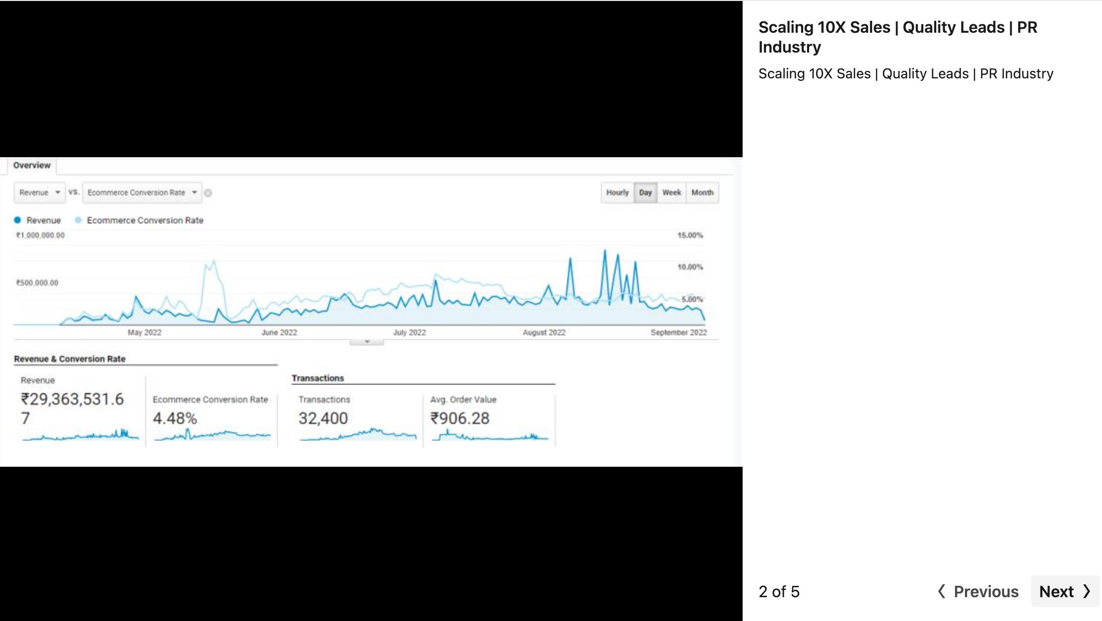The width and height of the screenshot is (1102, 621).
Task: Open the Ecommerce Conversion Rate dropdown
Action: [x=142, y=192]
